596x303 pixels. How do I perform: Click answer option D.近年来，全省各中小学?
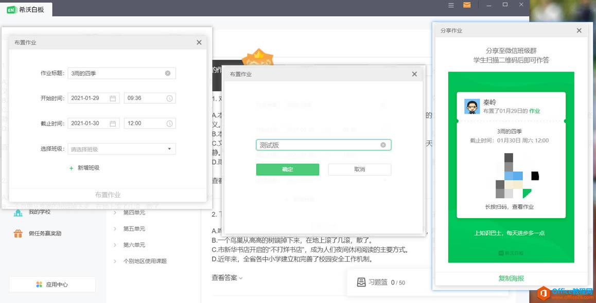click(x=291, y=259)
